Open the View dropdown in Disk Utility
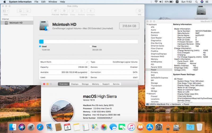The width and height of the screenshot is (212, 133). [6, 11]
